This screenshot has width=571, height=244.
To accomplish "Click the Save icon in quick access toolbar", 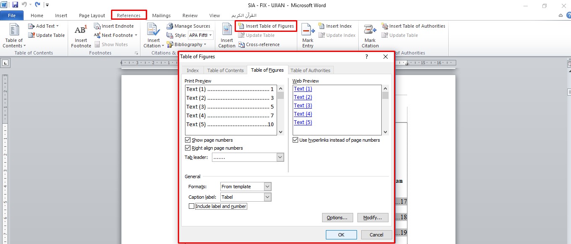I will click(x=15, y=5).
